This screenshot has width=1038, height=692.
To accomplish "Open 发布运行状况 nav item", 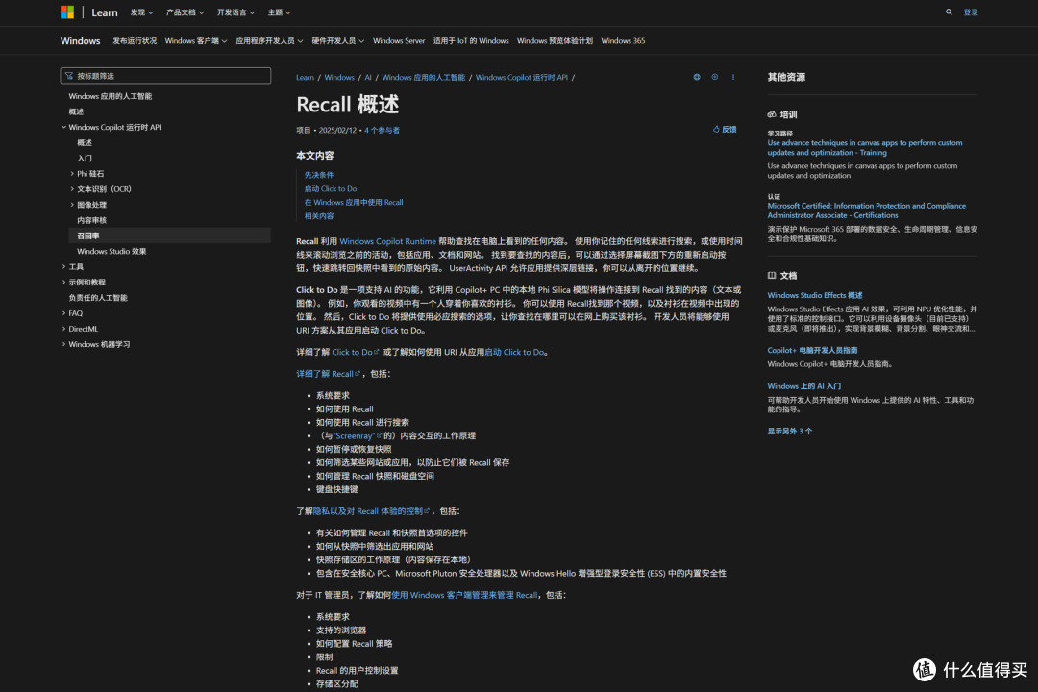I will pyautogui.click(x=135, y=41).
